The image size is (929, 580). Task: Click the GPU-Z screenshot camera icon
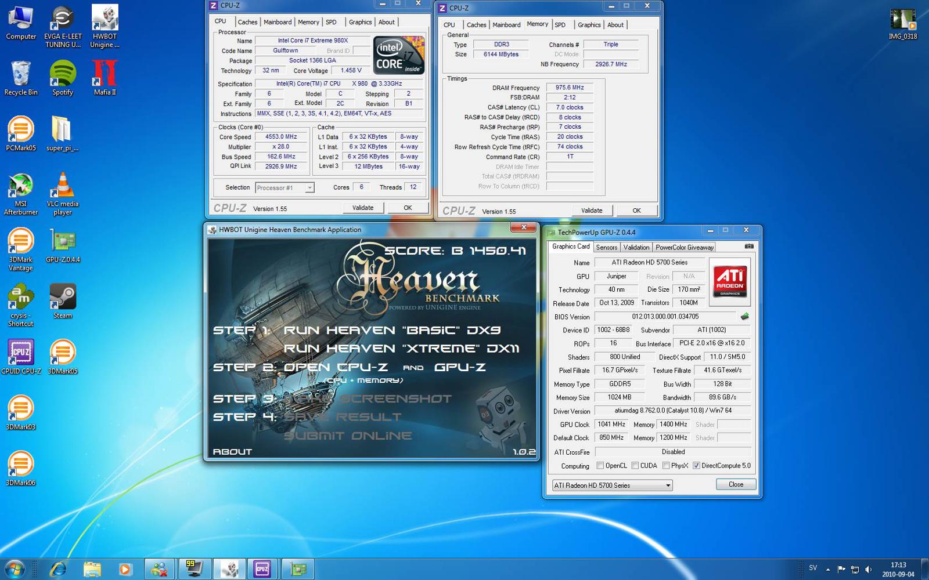click(x=749, y=246)
